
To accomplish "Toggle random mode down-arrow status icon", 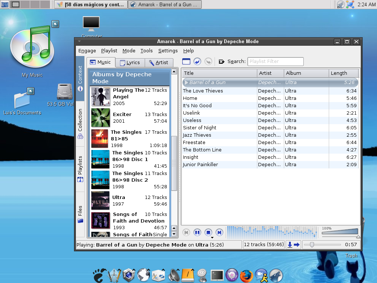I will point(290,245).
